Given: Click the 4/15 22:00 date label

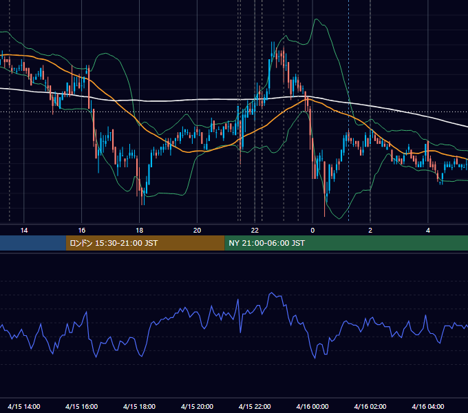Looking at the screenshot, I should [255, 406].
